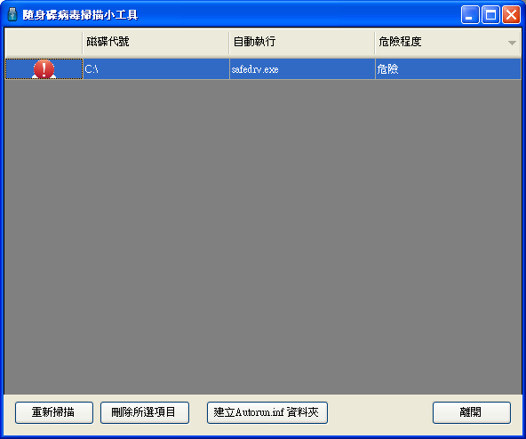Exit using the 離開 button
Image resolution: width=526 pixels, height=439 pixels.
(x=472, y=412)
